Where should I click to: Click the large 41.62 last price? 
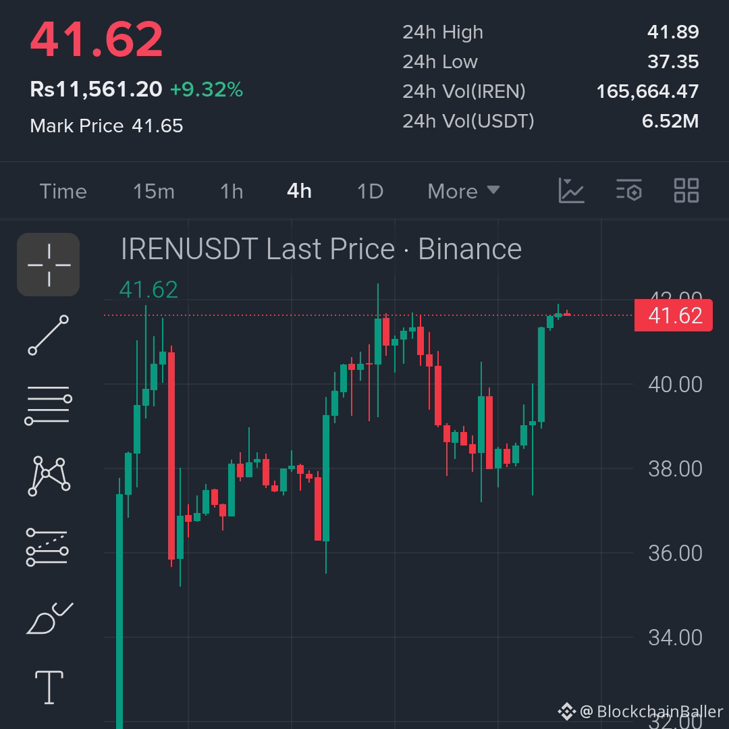coord(97,40)
